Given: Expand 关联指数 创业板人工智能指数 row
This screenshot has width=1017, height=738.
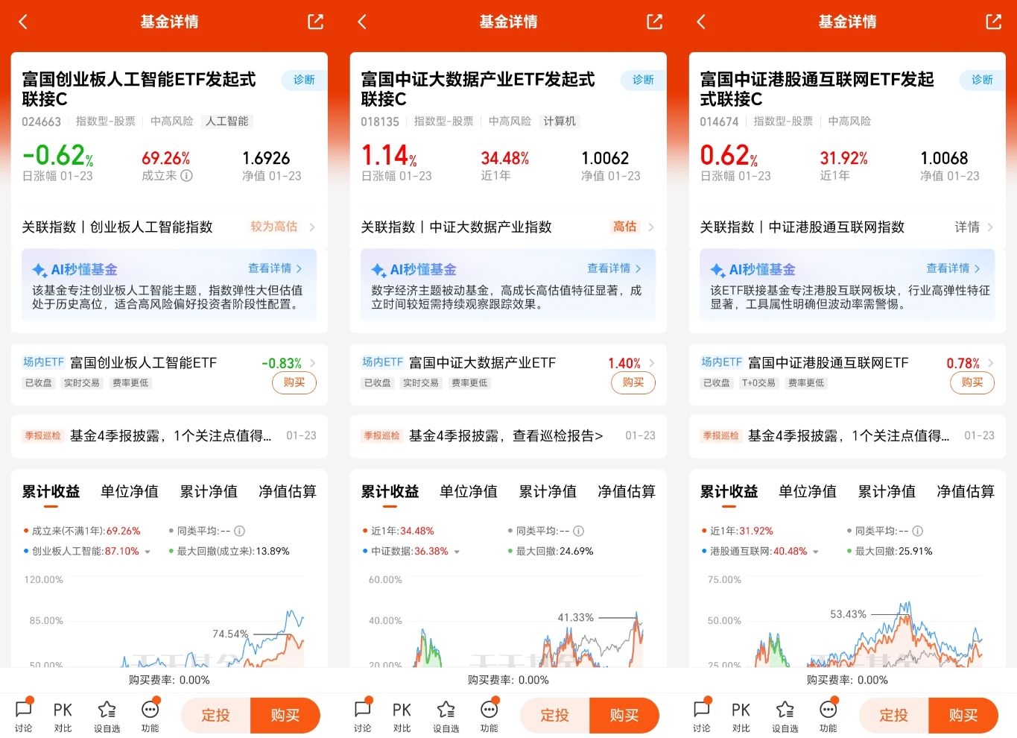Looking at the screenshot, I should pyautogui.click(x=169, y=227).
